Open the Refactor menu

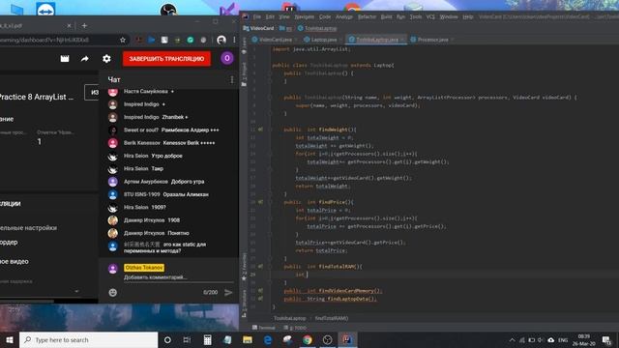tap(367, 17)
